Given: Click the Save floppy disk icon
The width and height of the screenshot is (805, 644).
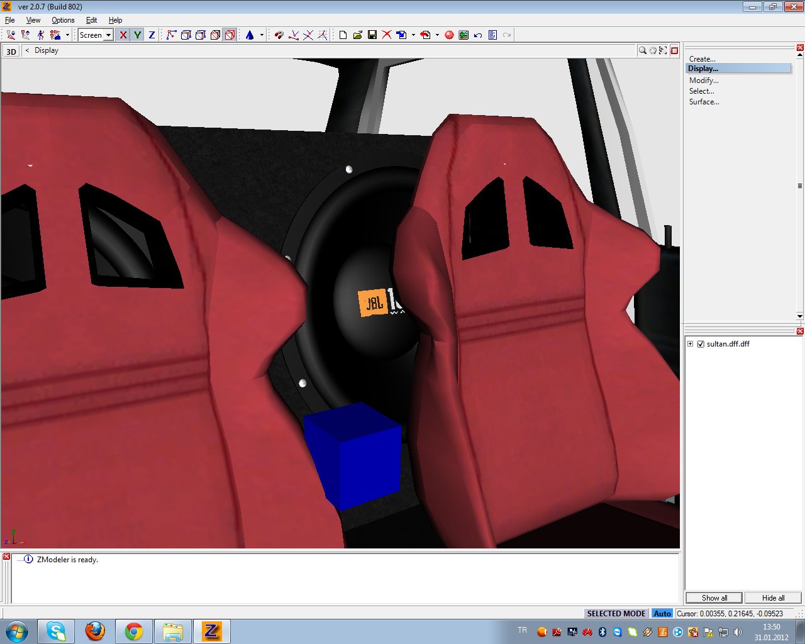Looking at the screenshot, I should pos(372,35).
